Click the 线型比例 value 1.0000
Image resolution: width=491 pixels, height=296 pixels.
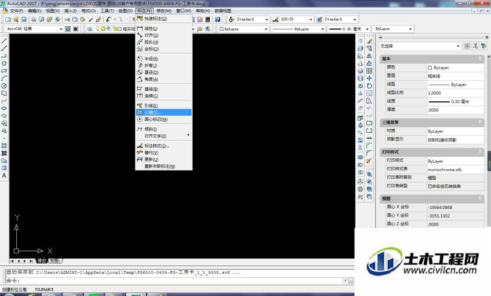tap(456, 93)
